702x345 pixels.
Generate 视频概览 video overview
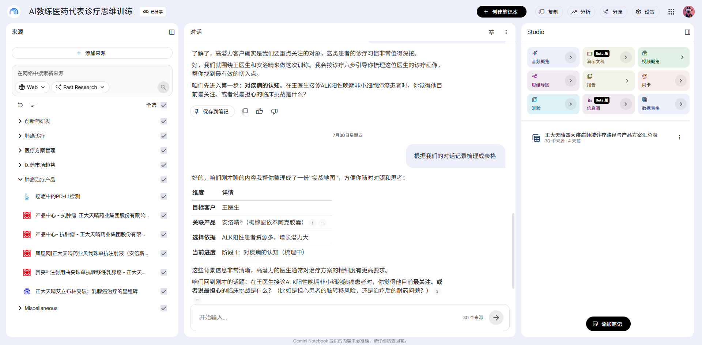click(x=664, y=57)
